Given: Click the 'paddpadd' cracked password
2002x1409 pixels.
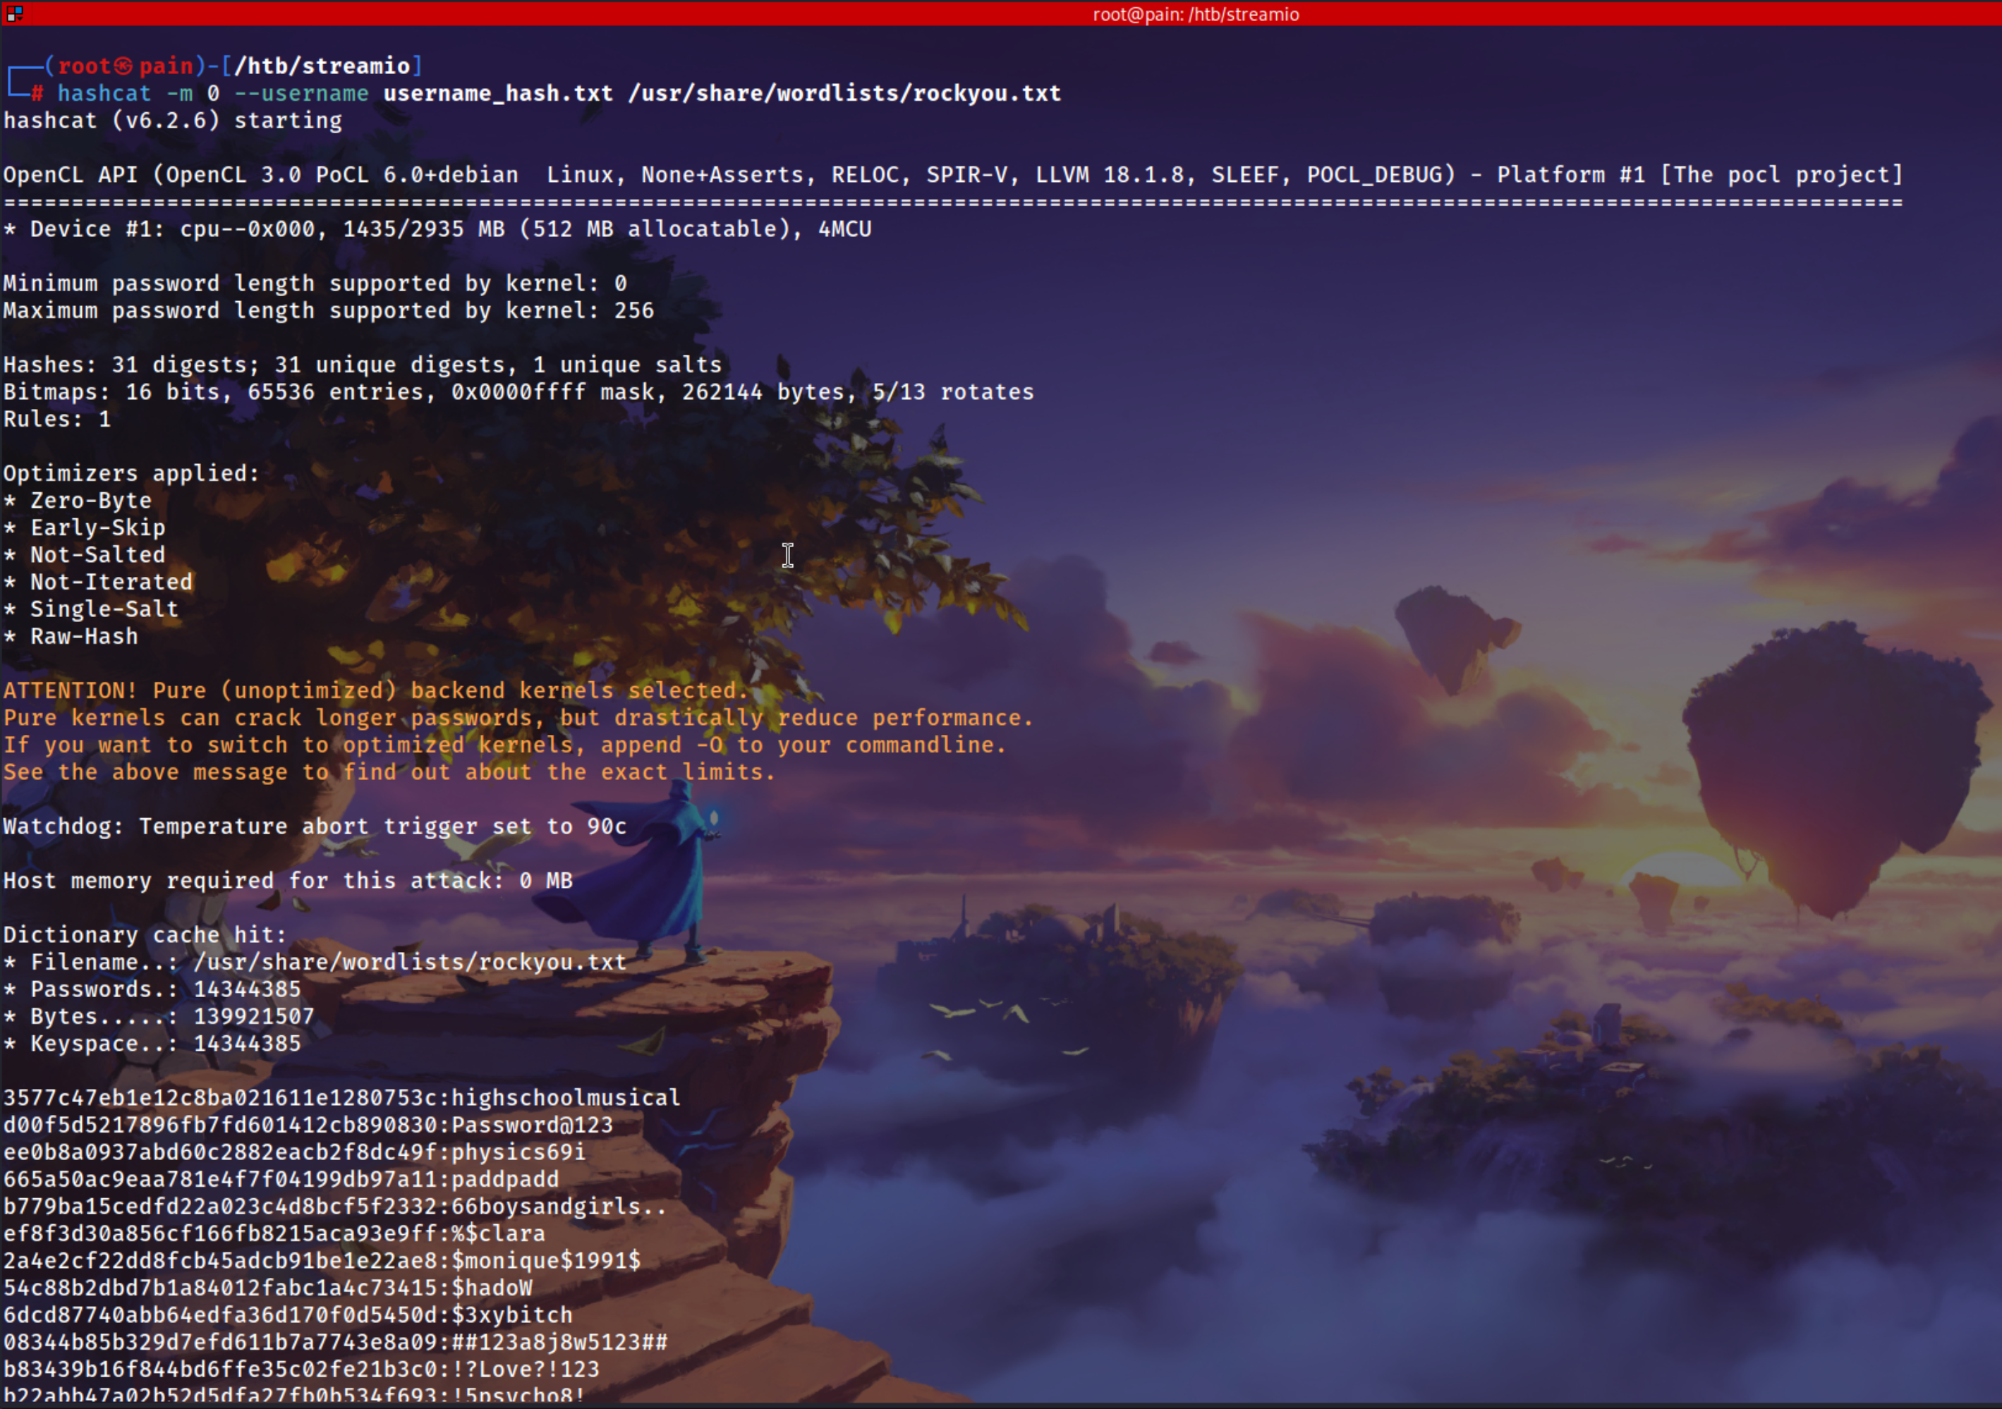Looking at the screenshot, I should [505, 1179].
